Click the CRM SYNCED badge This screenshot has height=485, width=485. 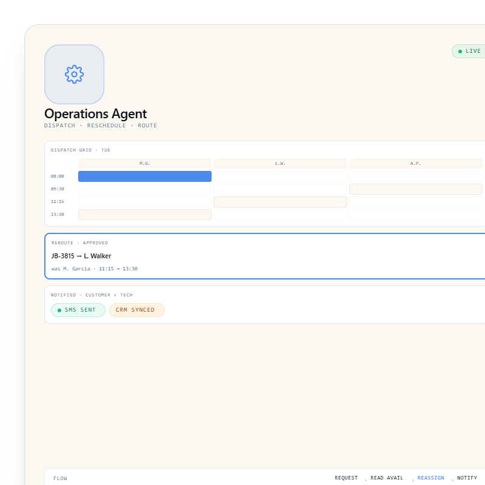pyautogui.click(x=137, y=310)
